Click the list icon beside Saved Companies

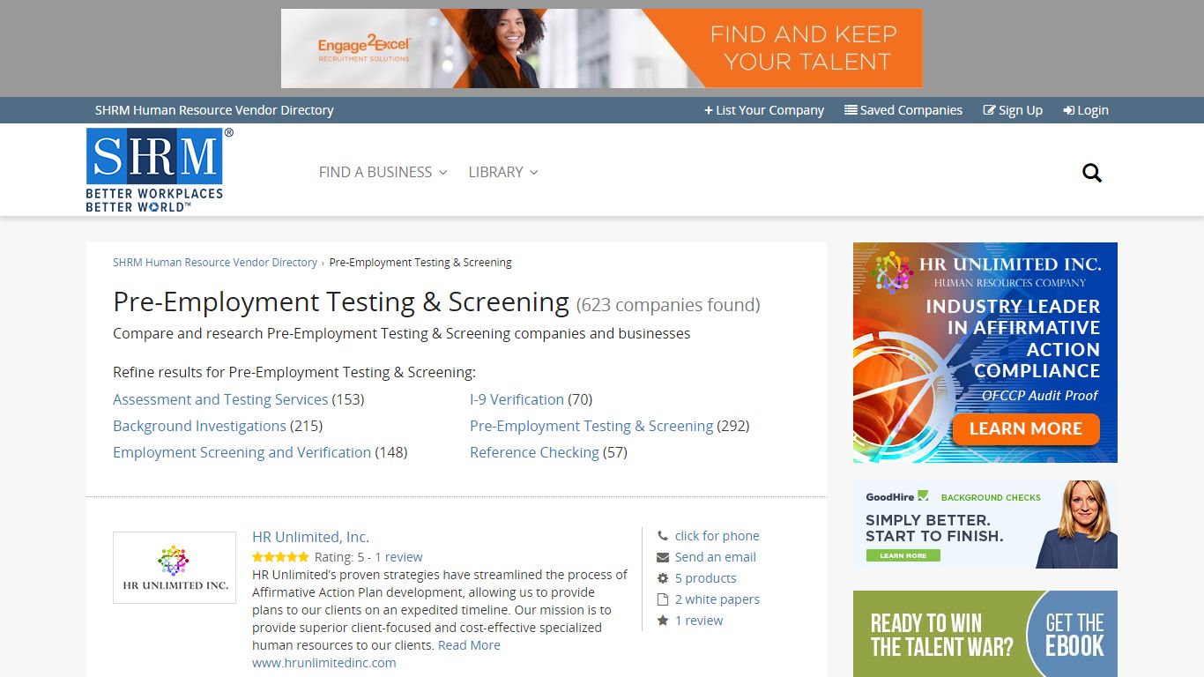coord(851,110)
